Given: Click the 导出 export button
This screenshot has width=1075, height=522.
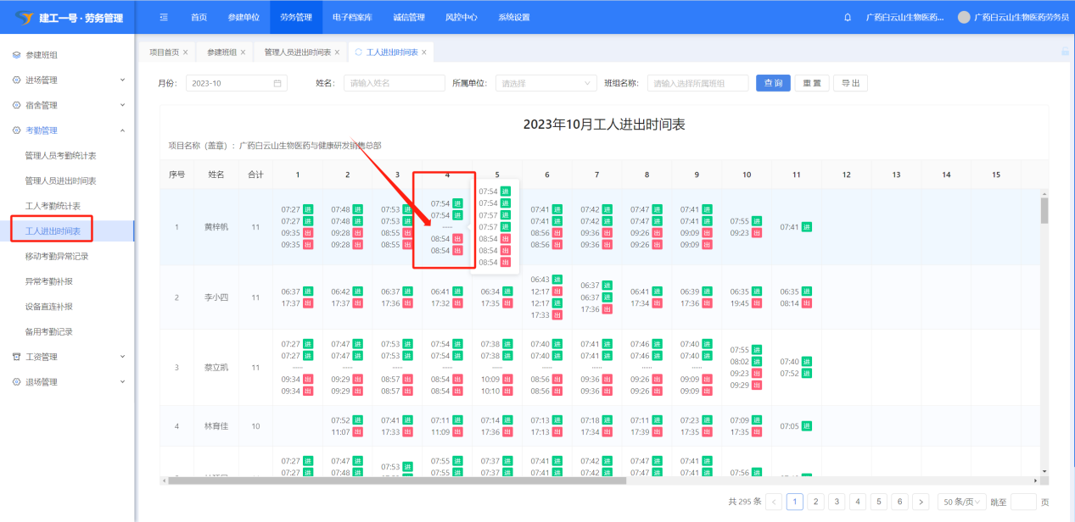Looking at the screenshot, I should tap(850, 83).
